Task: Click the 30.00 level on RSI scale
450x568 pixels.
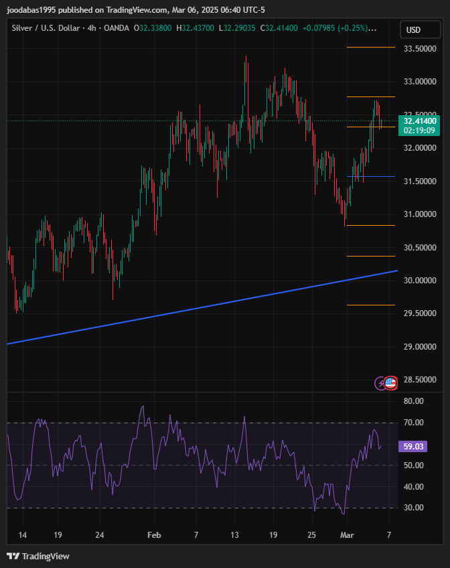Action: point(414,508)
